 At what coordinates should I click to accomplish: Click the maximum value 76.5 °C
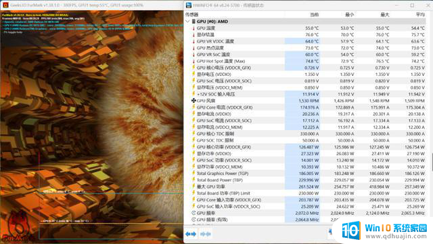tap(382, 61)
